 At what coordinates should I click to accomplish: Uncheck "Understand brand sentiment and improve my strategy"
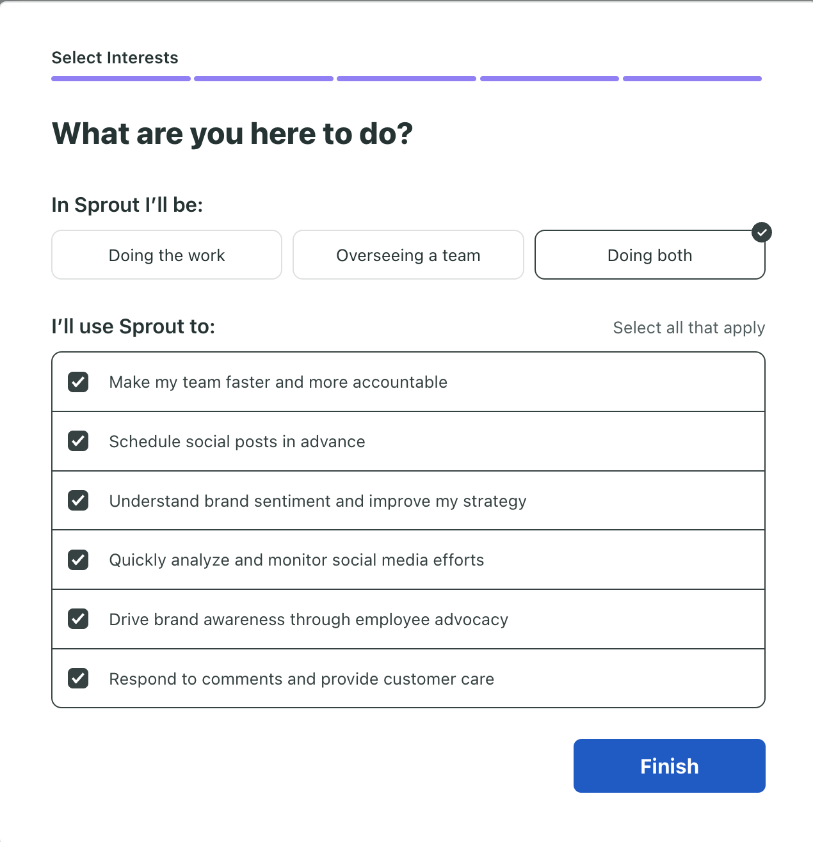77,500
